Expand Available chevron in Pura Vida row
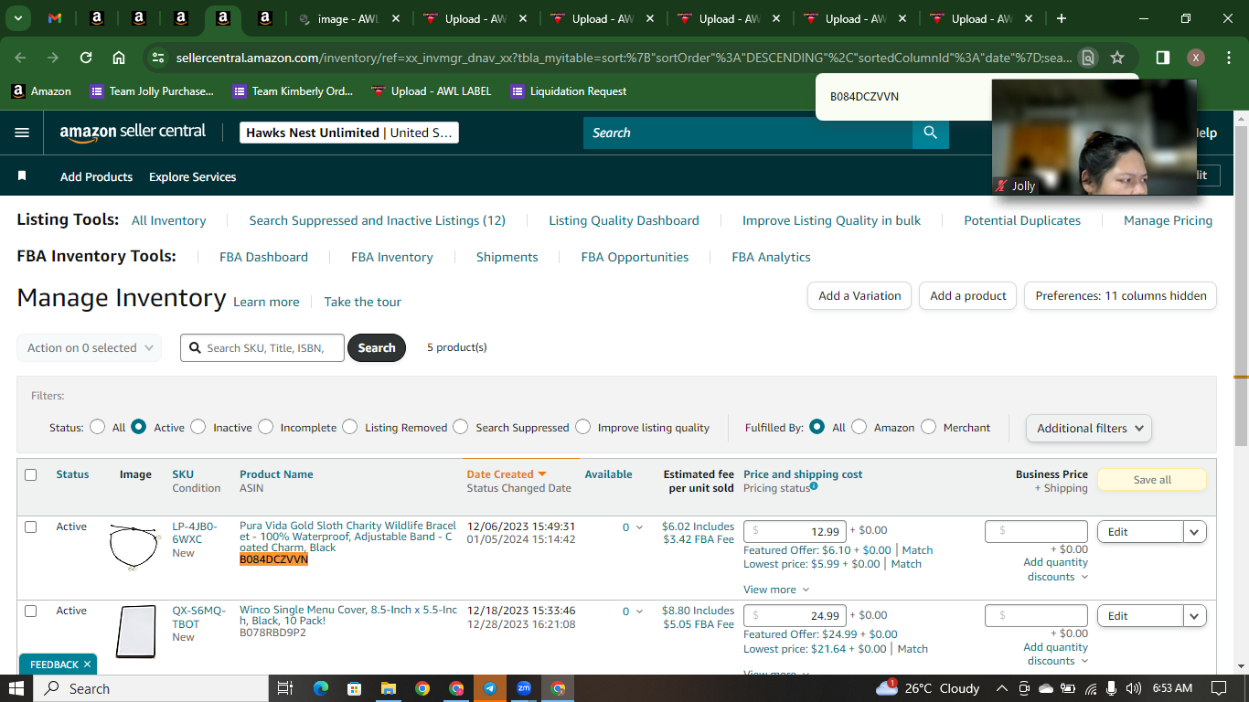The image size is (1249, 702). click(639, 527)
